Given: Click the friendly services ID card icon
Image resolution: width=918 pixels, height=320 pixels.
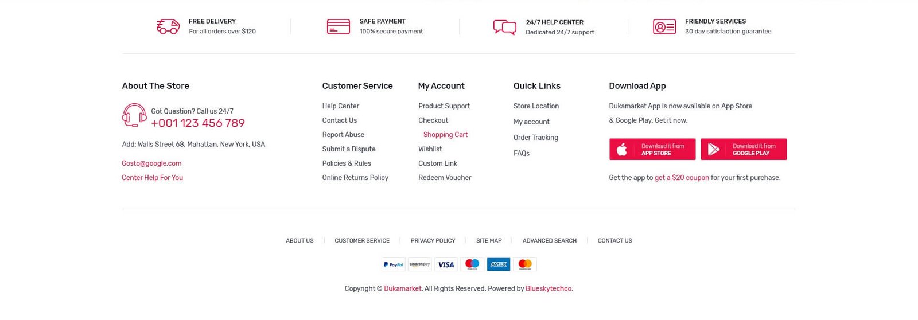Looking at the screenshot, I should 664,26.
